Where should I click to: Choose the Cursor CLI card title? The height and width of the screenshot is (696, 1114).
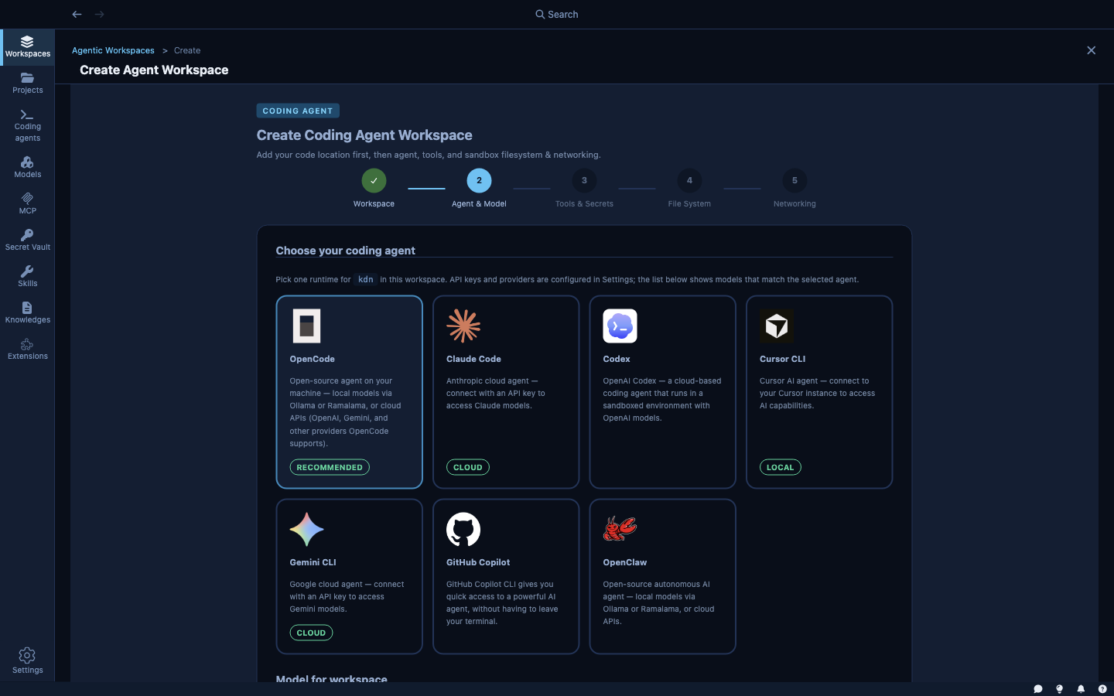[x=782, y=359]
